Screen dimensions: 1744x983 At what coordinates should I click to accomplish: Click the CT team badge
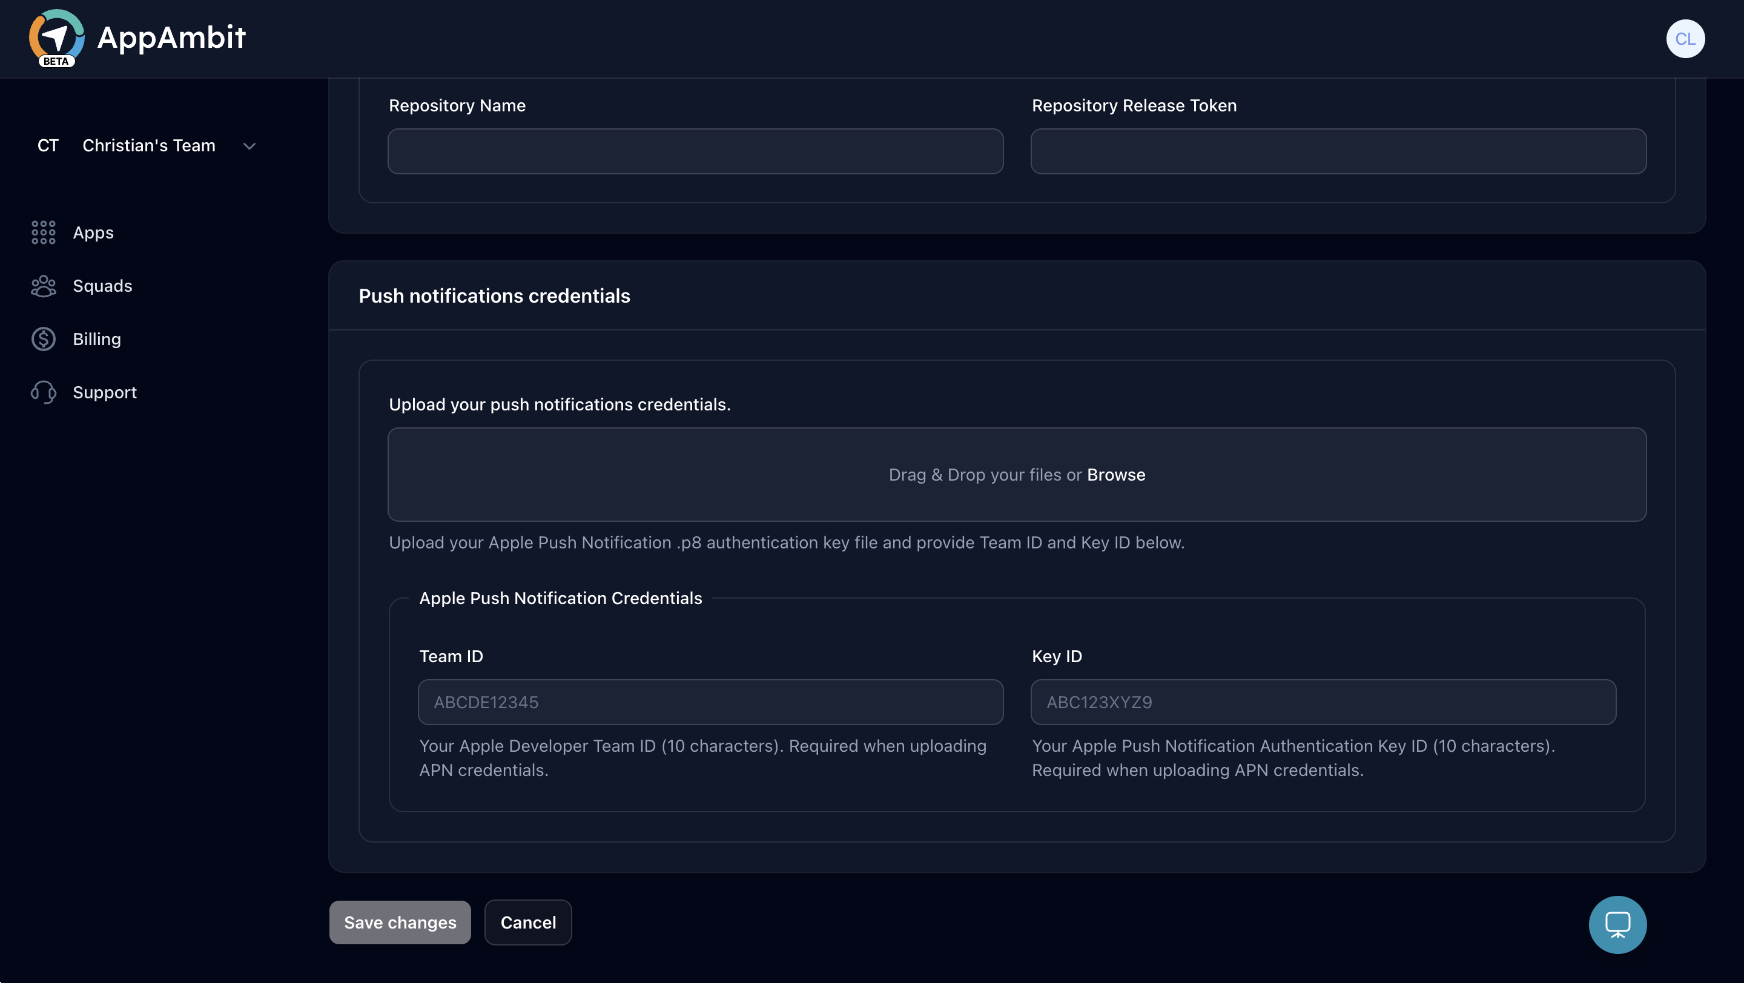click(47, 145)
